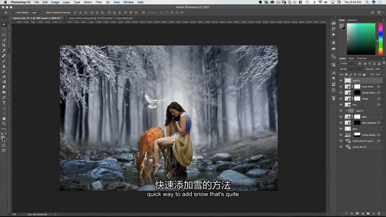
Task: Add a layer mask from Layers footer
Action: pyautogui.click(x=357, y=214)
